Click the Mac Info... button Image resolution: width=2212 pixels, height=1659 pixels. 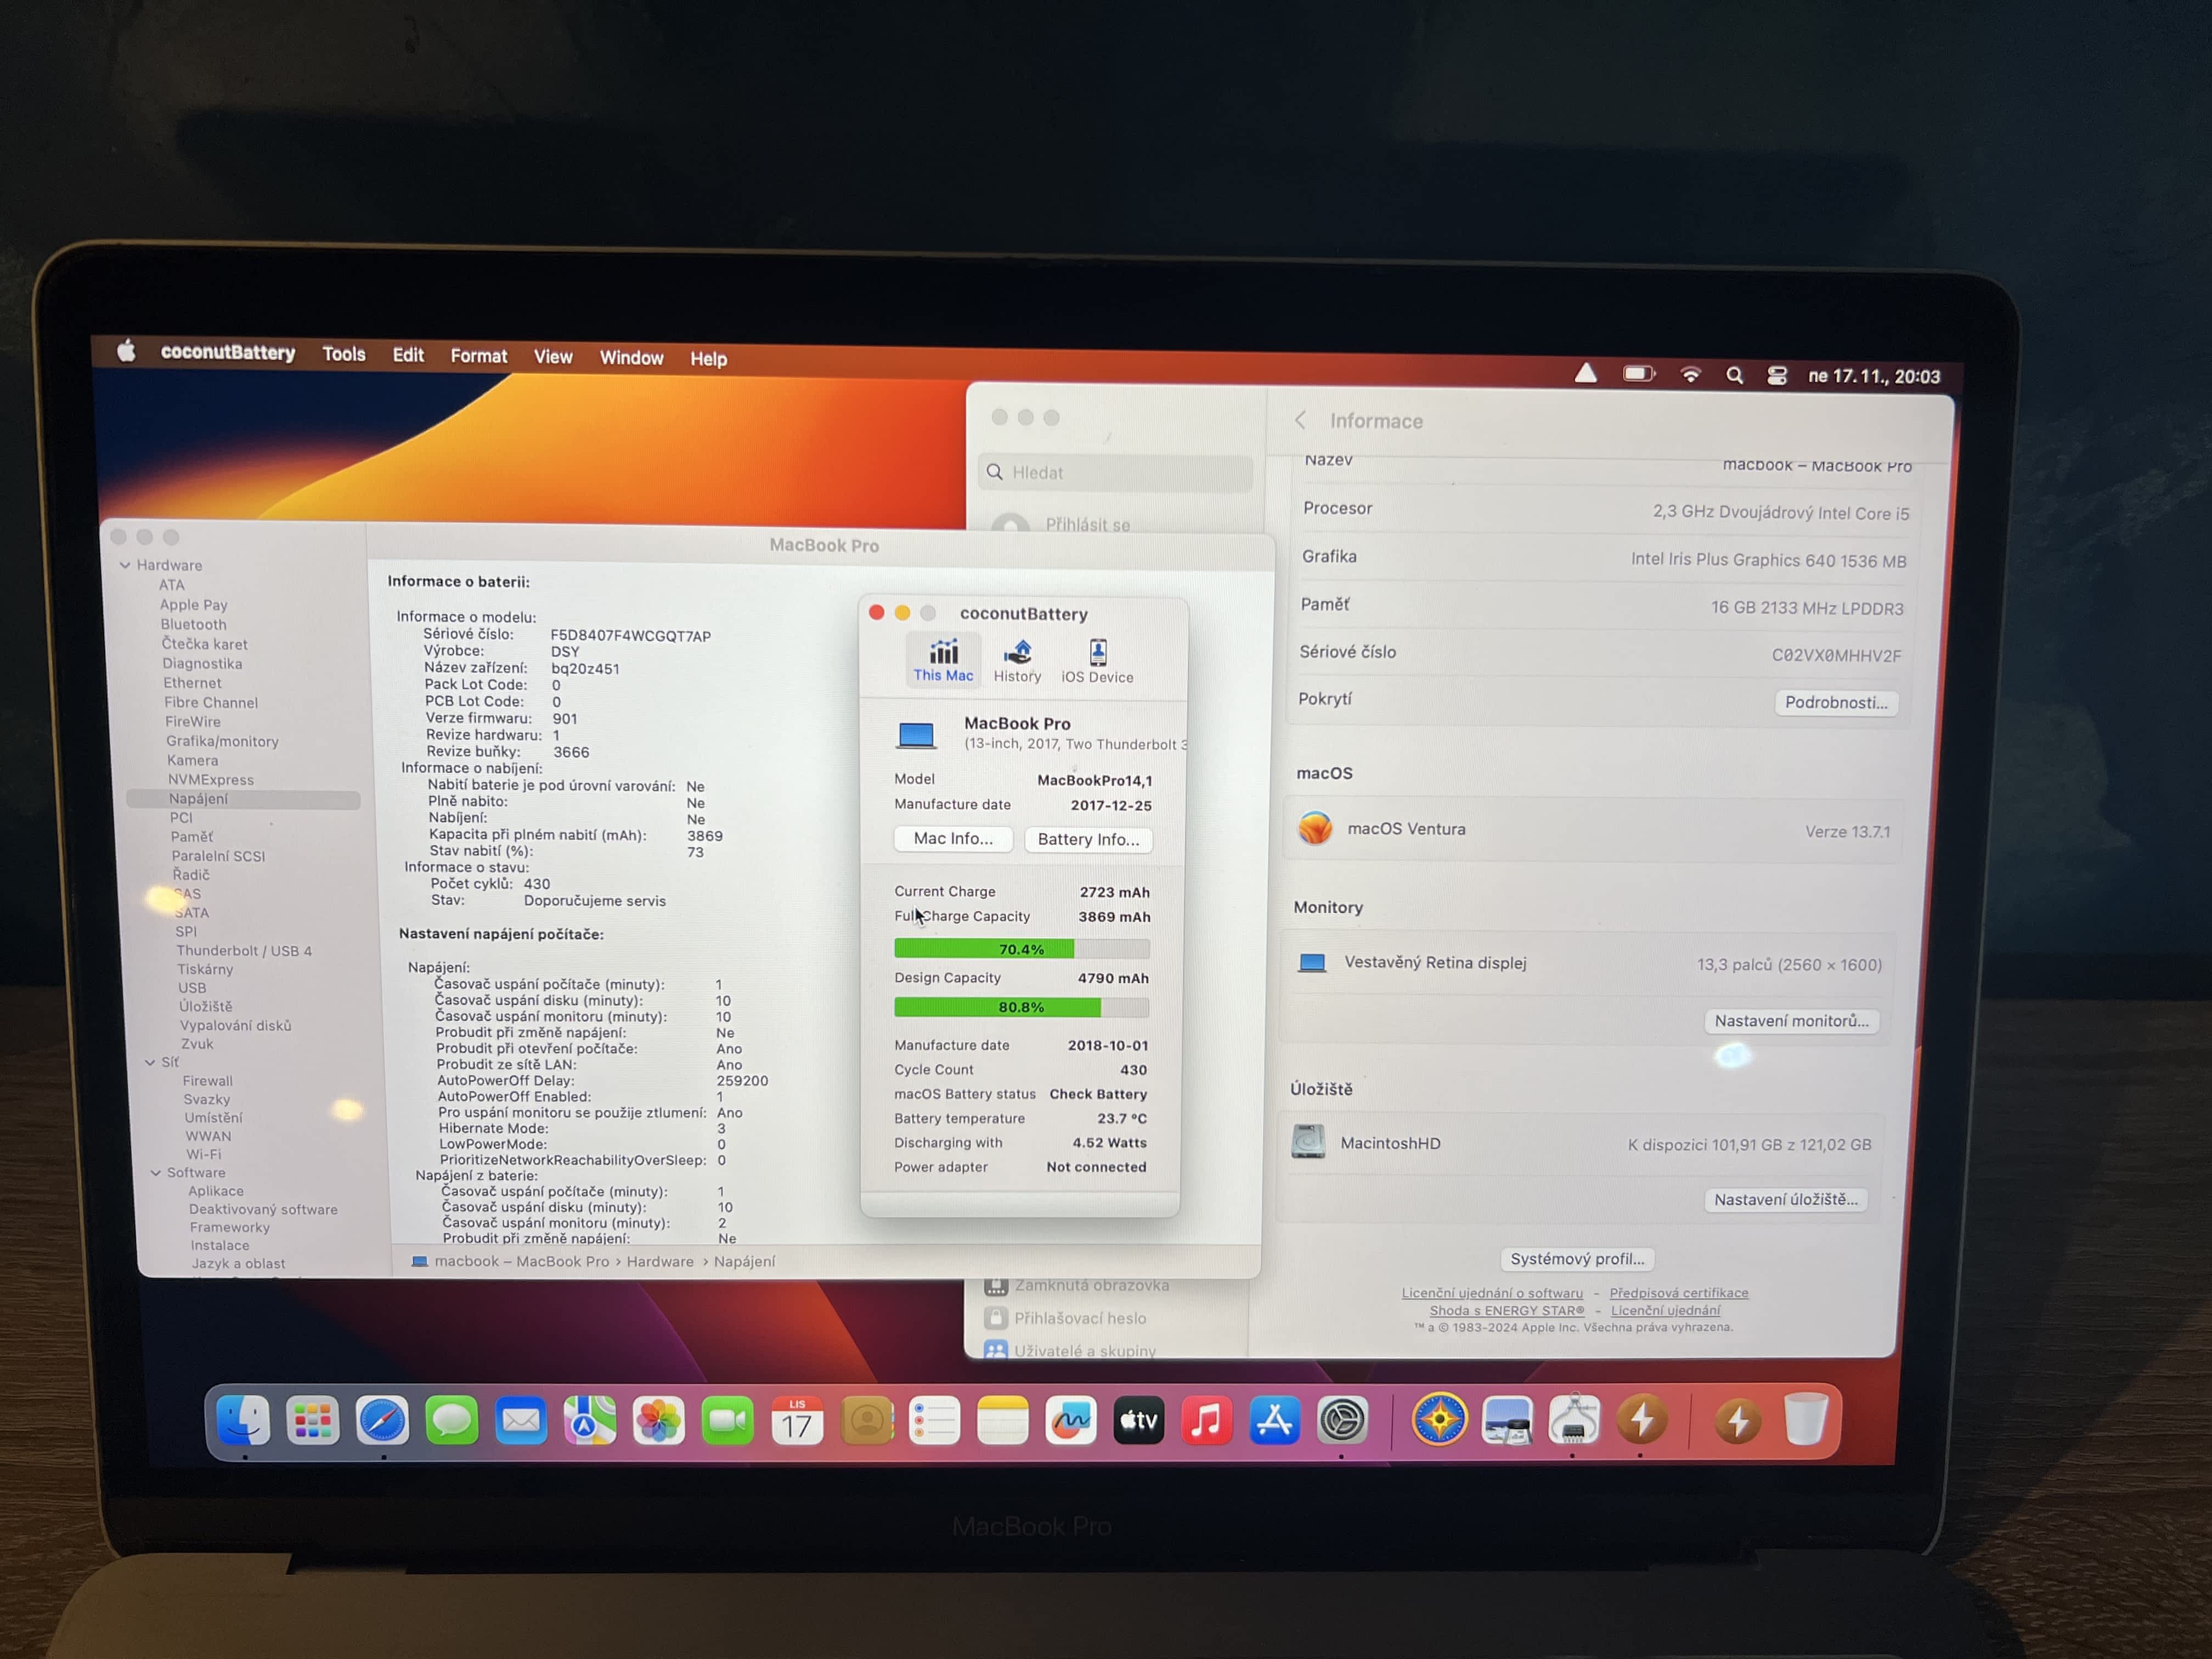[x=953, y=838]
